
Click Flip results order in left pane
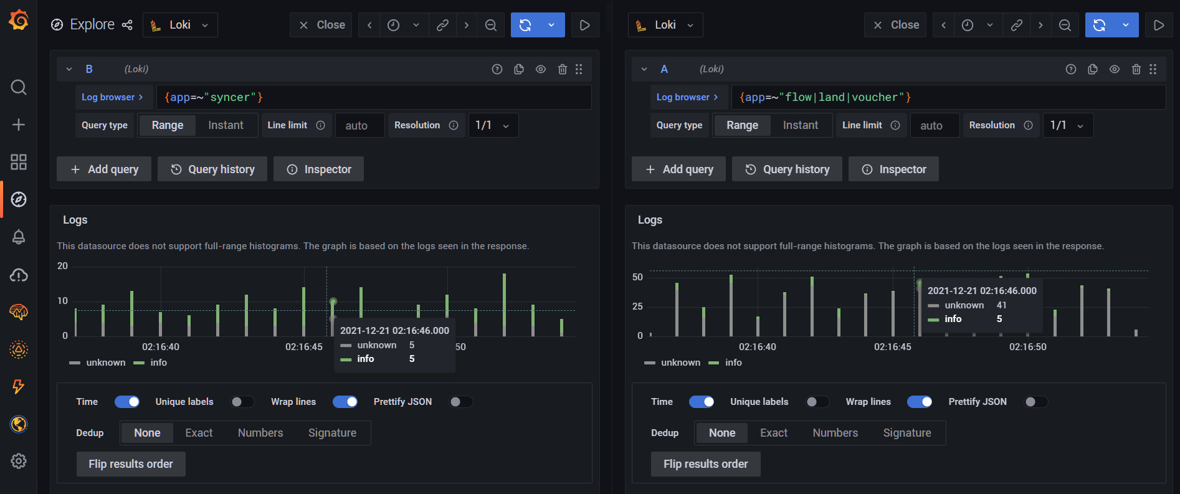pos(131,464)
